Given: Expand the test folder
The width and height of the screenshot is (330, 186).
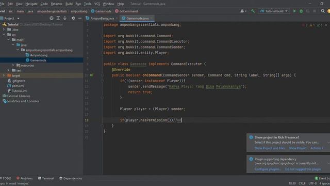Looking at the screenshot, I should point(8,70).
